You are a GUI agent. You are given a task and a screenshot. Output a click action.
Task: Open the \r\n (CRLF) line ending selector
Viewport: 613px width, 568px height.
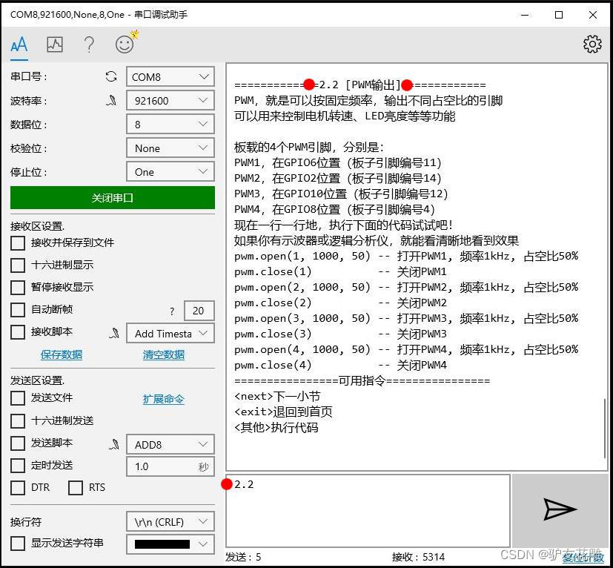pos(170,521)
